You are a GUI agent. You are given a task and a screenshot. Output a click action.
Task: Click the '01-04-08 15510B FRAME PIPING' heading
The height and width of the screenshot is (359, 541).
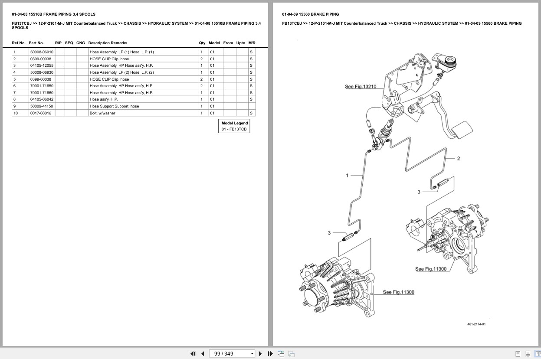54,14
